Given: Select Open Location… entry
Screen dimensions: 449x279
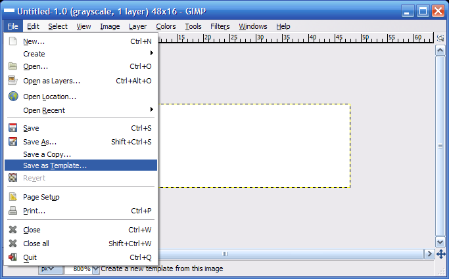Looking at the screenshot, I should point(81,97).
